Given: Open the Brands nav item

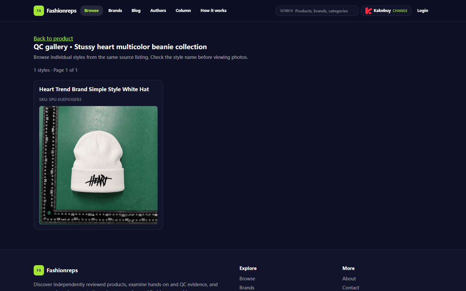Looking at the screenshot, I should 115,11.
